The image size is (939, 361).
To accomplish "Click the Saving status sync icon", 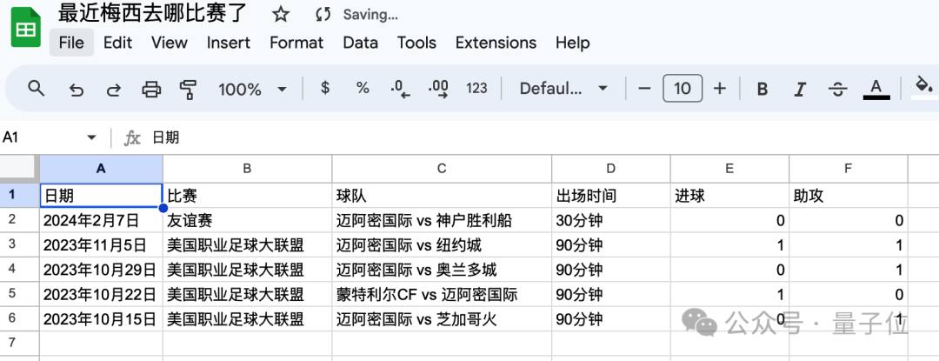I will tap(323, 15).
